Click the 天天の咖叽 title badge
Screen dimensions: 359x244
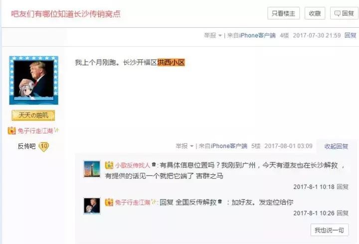[x=33, y=115]
